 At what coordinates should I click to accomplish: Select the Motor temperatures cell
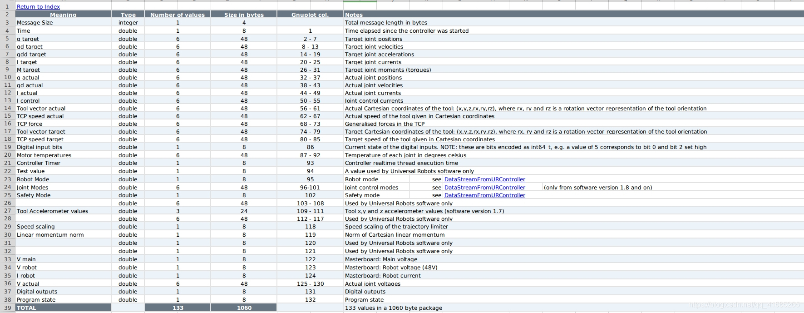[x=63, y=155]
